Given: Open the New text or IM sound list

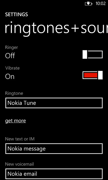Looking at the screenshot, I should tap(54, 149).
